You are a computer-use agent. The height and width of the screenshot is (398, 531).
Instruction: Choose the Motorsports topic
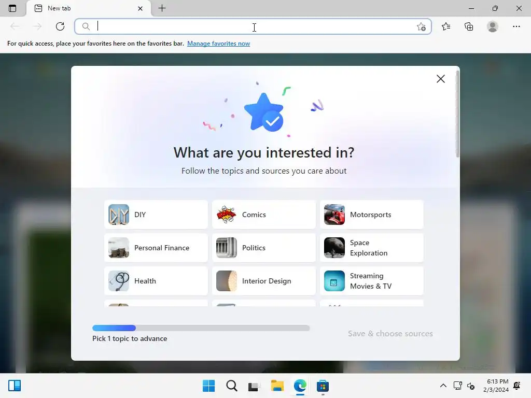pos(372,215)
